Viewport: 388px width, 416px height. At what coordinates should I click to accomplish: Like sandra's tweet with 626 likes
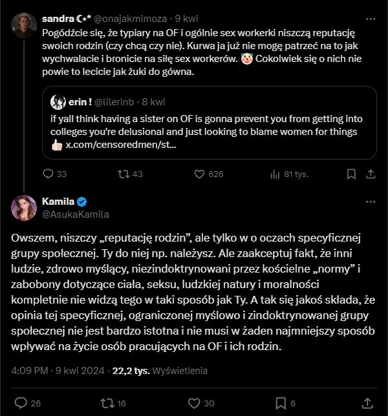(209, 174)
